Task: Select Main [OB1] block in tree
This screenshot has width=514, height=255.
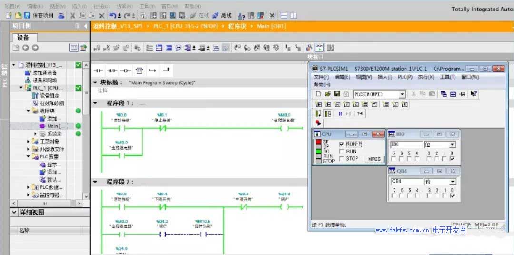Action: point(52,126)
